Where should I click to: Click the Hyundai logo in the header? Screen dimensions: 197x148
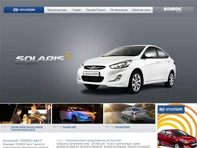click(x=24, y=10)
